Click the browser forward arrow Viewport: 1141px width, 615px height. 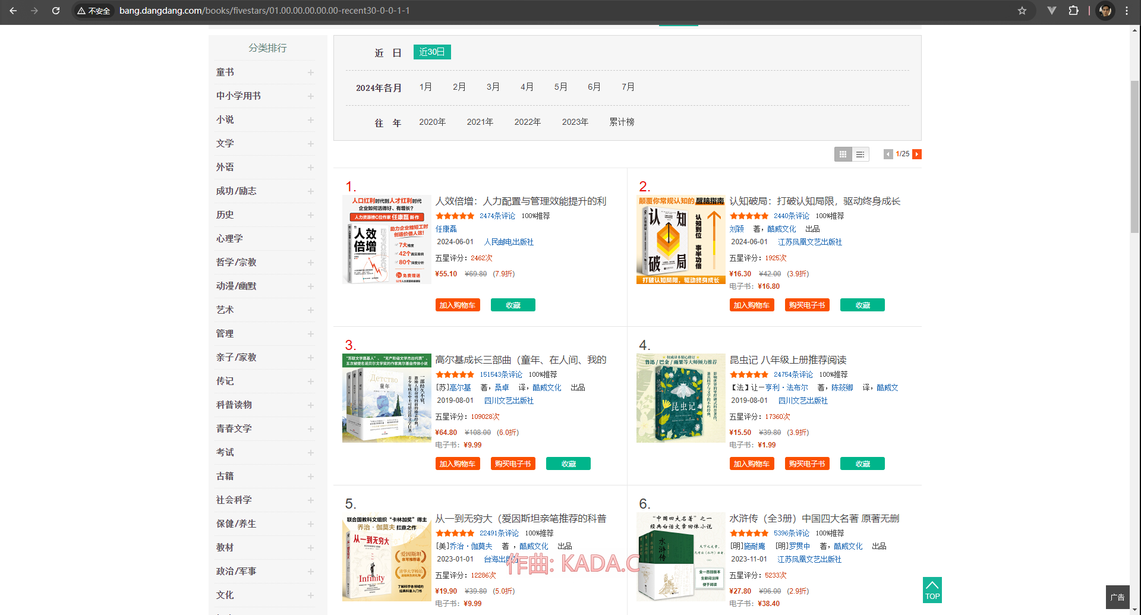[x=34, y=11]
